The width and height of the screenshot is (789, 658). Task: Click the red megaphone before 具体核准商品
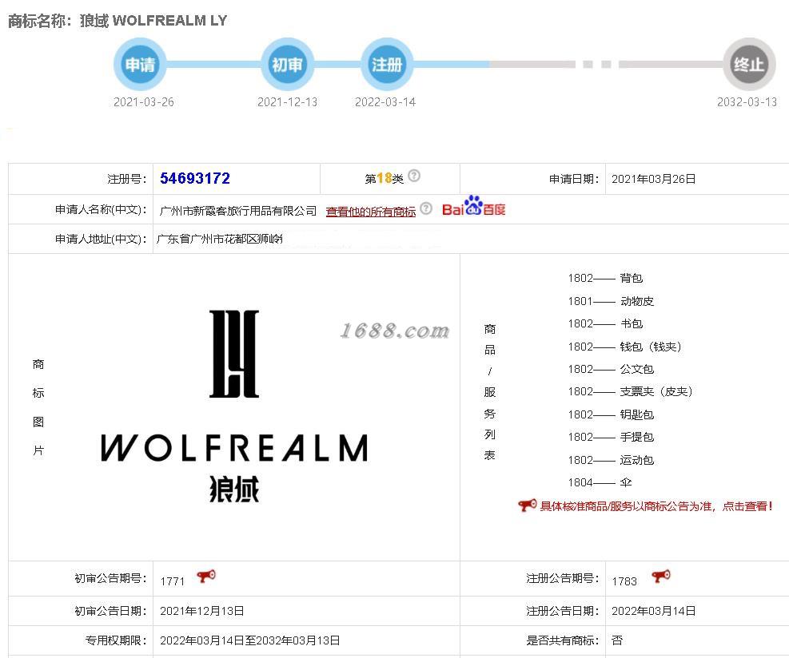coord(528,505)
